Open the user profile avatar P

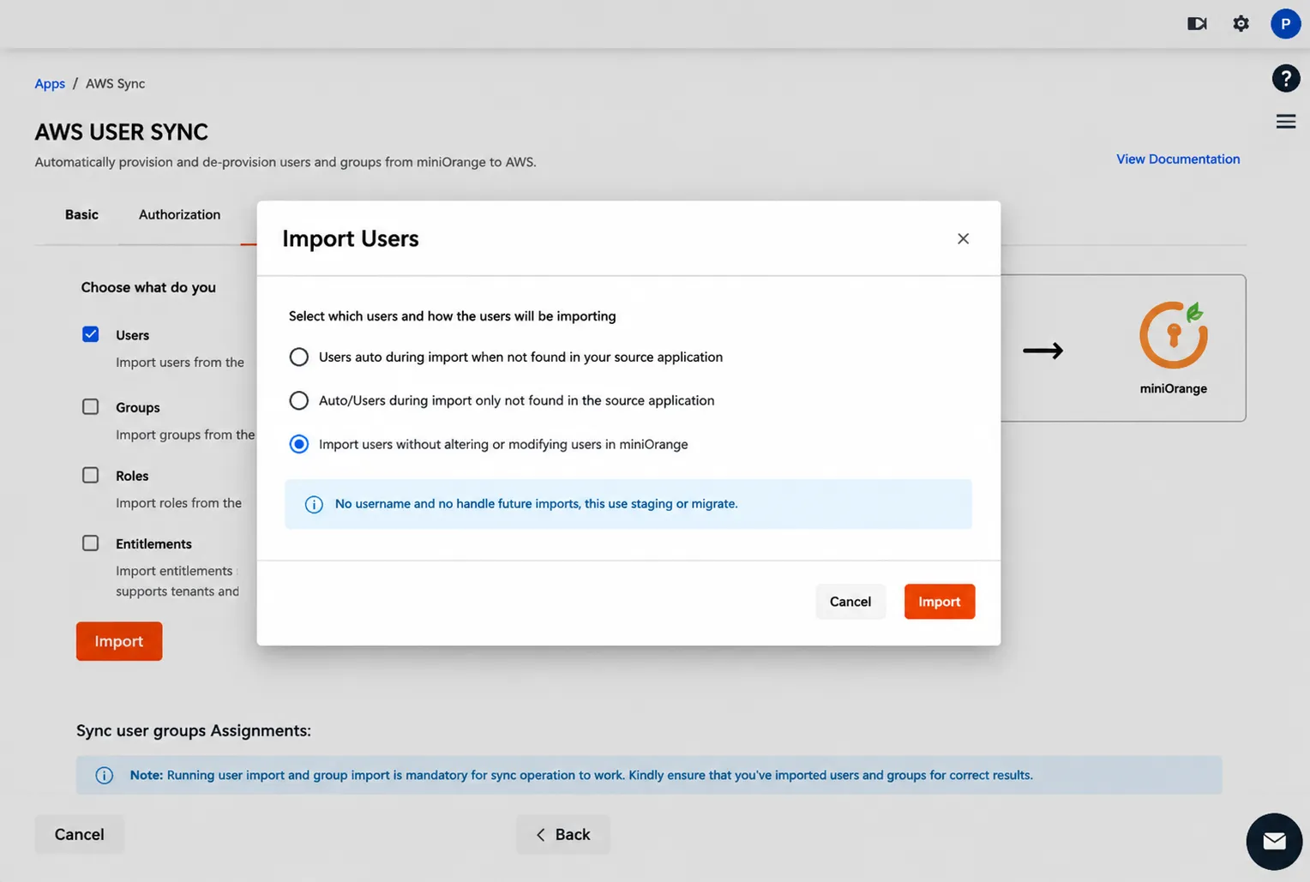1285,23
